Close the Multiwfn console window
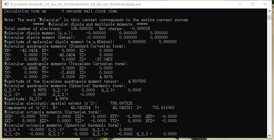The width and height of the screenshot is (274, 140). pos(265,4)
